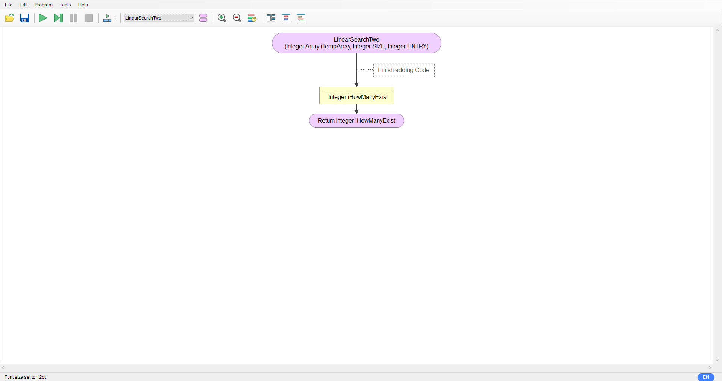Open the Program menu
The height and width of the screenshot is (381, 722).
click(x=43, y=5)
